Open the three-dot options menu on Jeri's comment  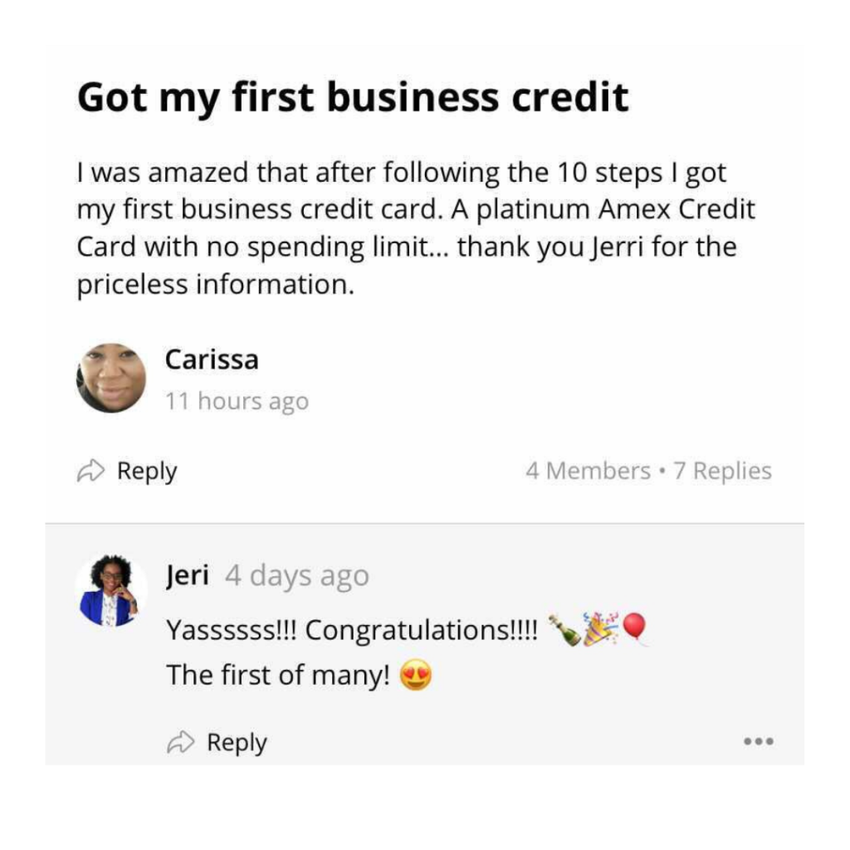click(759, 741)
